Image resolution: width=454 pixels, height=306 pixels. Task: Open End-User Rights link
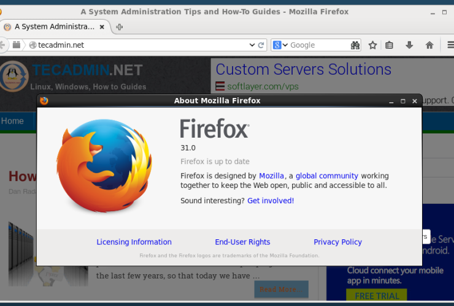point(242,242)
